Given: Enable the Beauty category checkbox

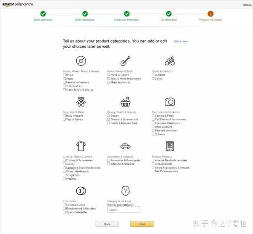Looking at the screenshot, I should [x=109, y=116].
